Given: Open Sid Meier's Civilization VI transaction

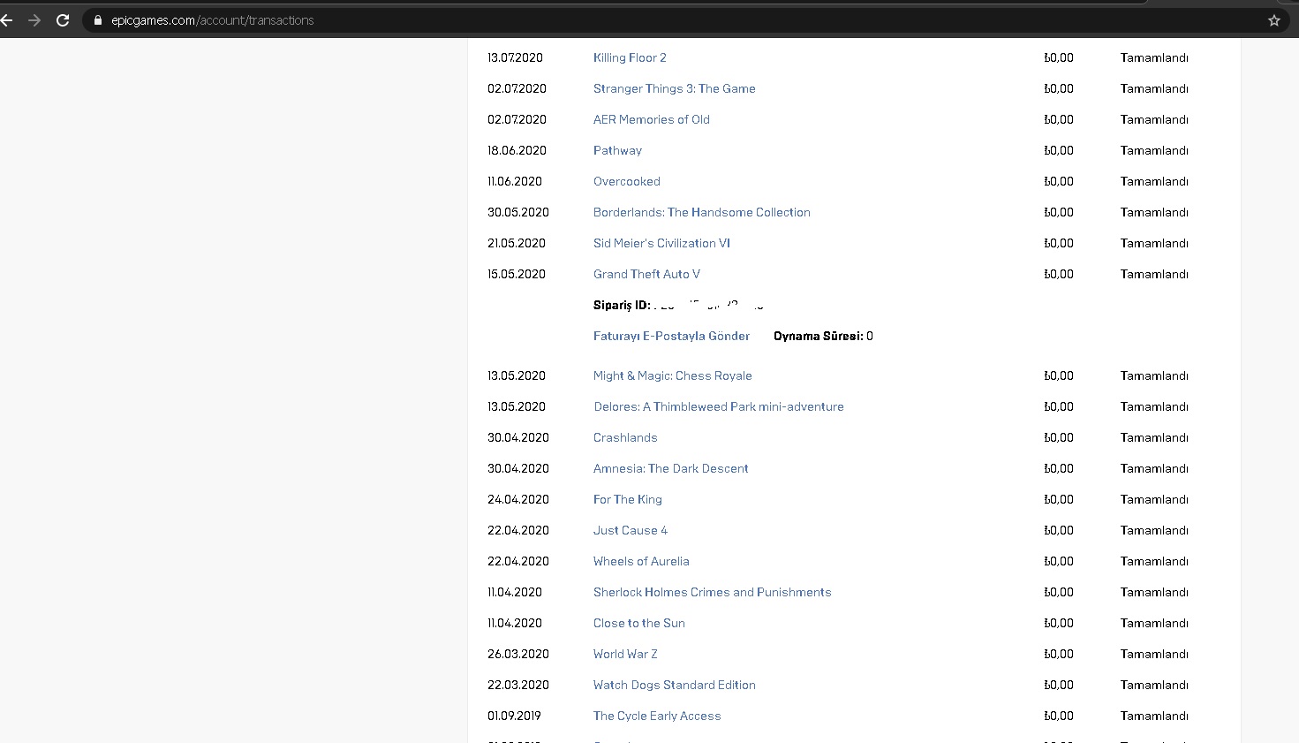Looking at the screenshot, I should tap(661, 243).
